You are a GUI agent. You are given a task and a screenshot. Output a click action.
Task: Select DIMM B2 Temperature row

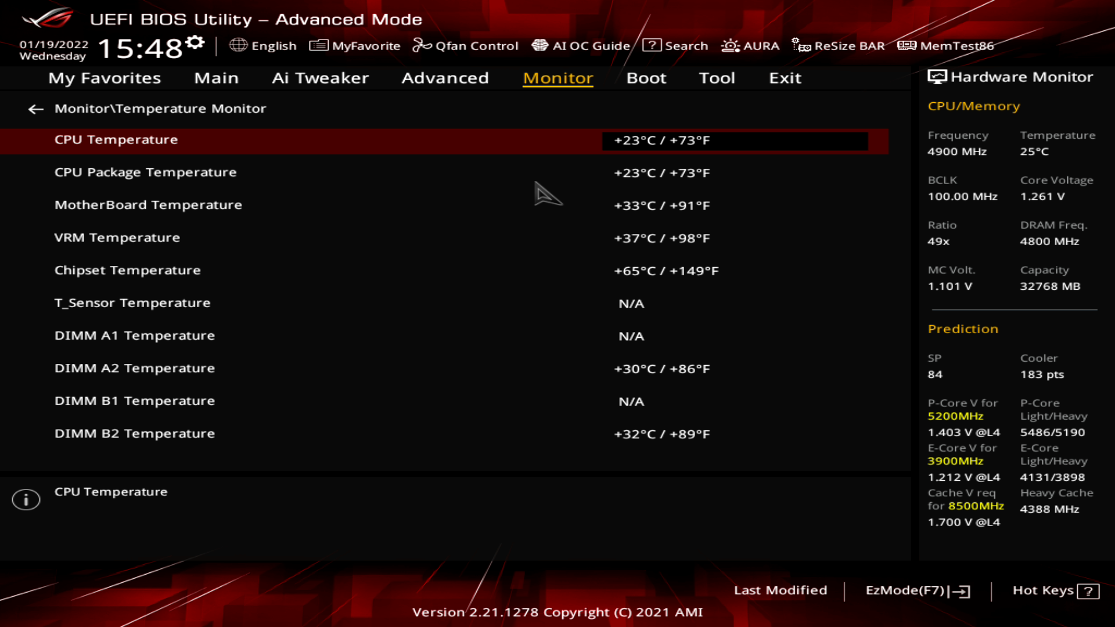[x=444, y=434]
